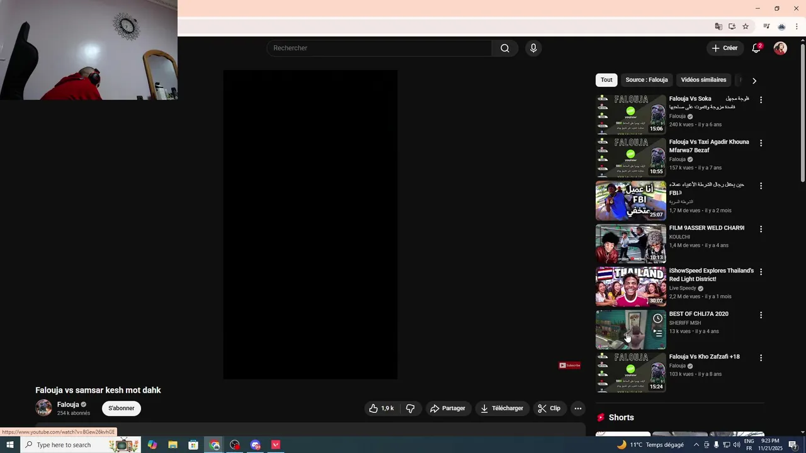Click the page vertical scrollbar
806x453 pixels.
[x=802, y=113]
